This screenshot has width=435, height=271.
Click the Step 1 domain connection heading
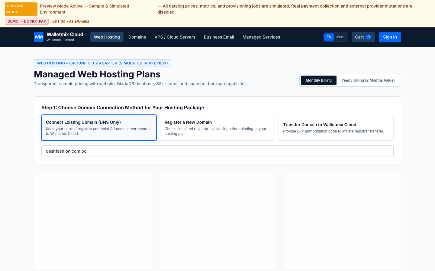pyautogui.click(x=123, y=108)
